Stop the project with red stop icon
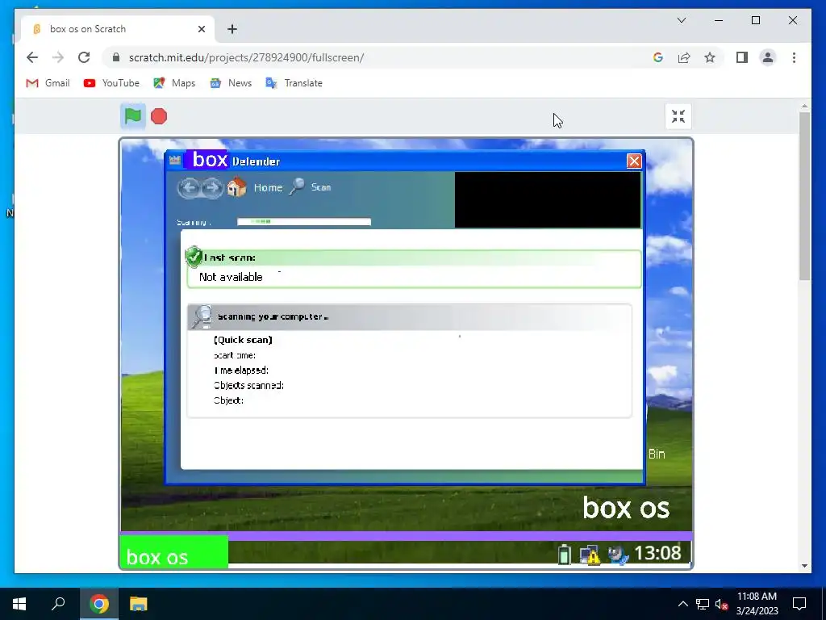The image size is (826, 620). [159, 116]
